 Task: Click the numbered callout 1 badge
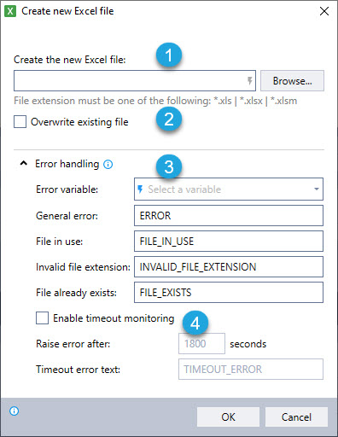169,55
